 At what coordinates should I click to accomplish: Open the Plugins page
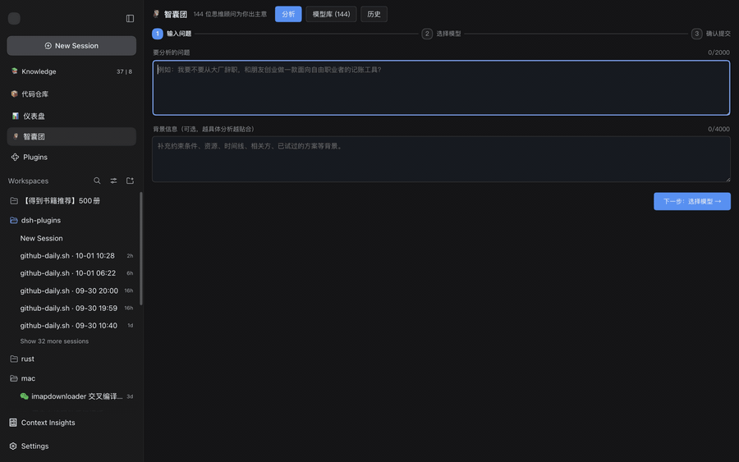71,157
